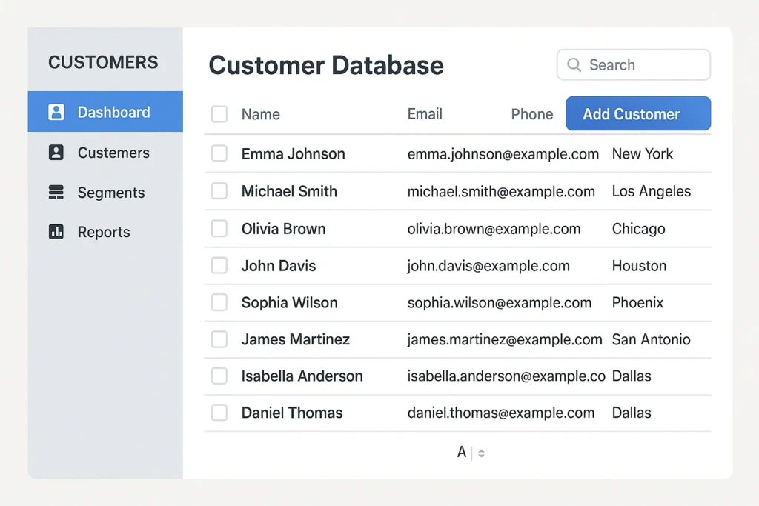Check Daniel Thomas's row checkbox

click(x=219, y=413)
